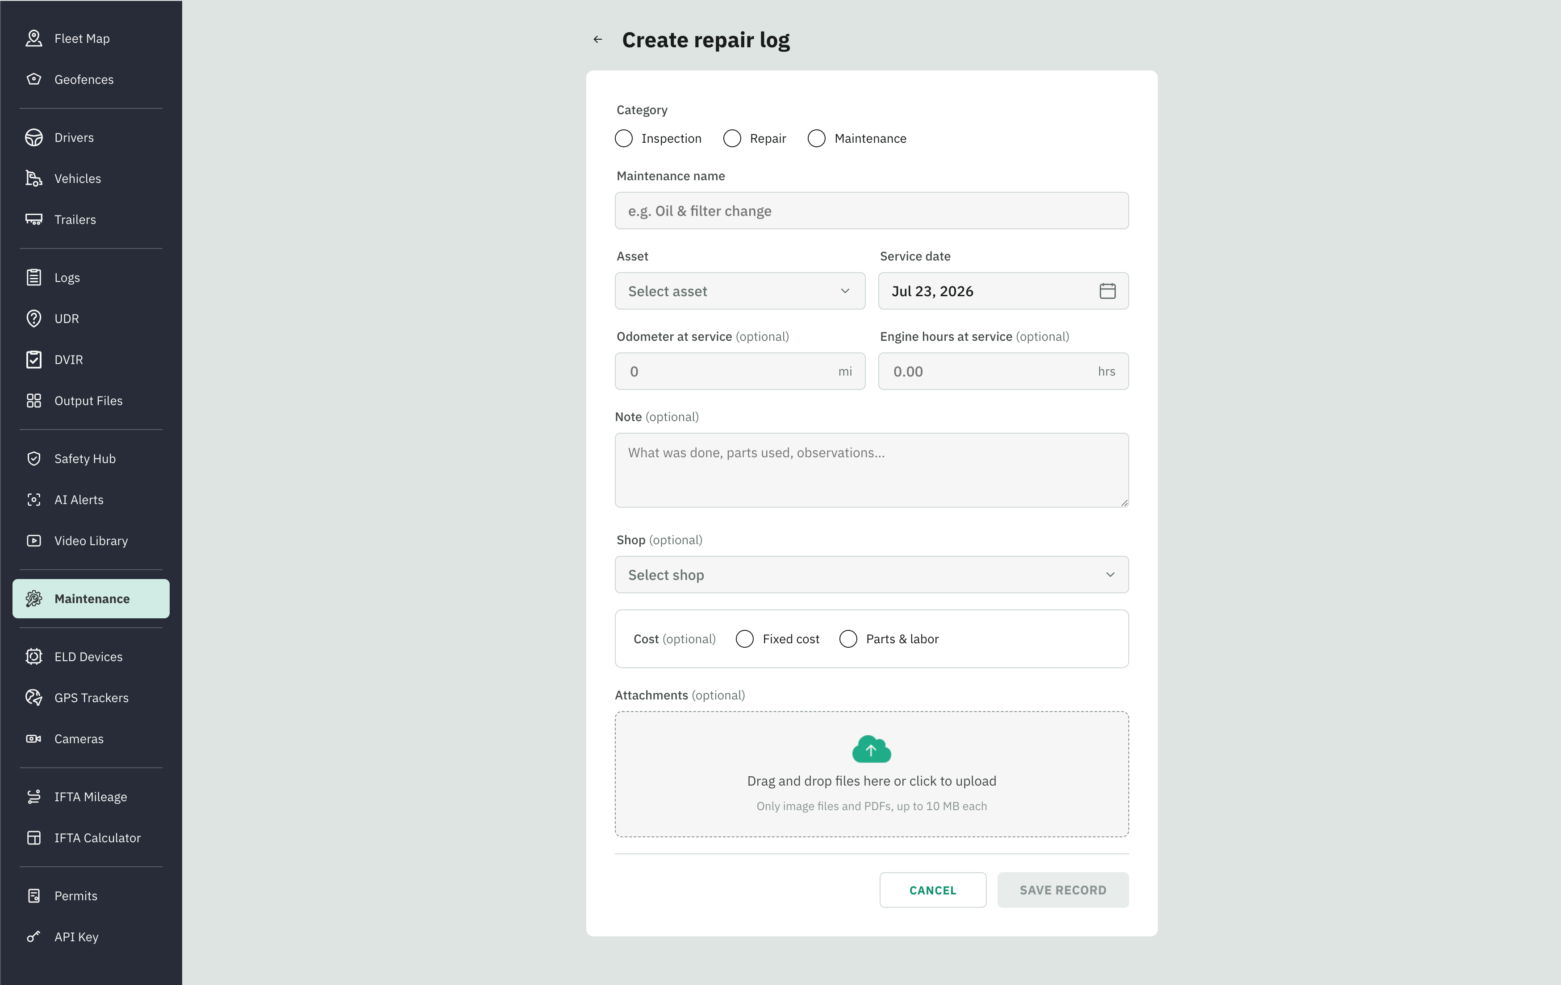Focus the Maintenance name input field
Screen dimensions: 1561x985
(x=871, y=211)
